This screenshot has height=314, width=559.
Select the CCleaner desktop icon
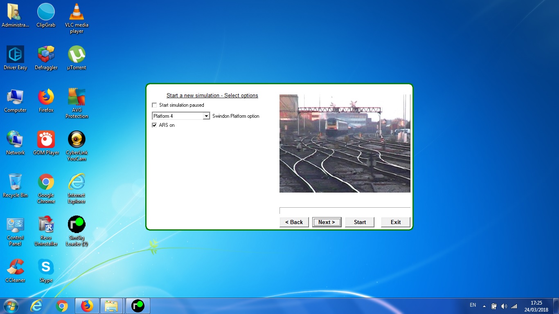pos(15,271)
